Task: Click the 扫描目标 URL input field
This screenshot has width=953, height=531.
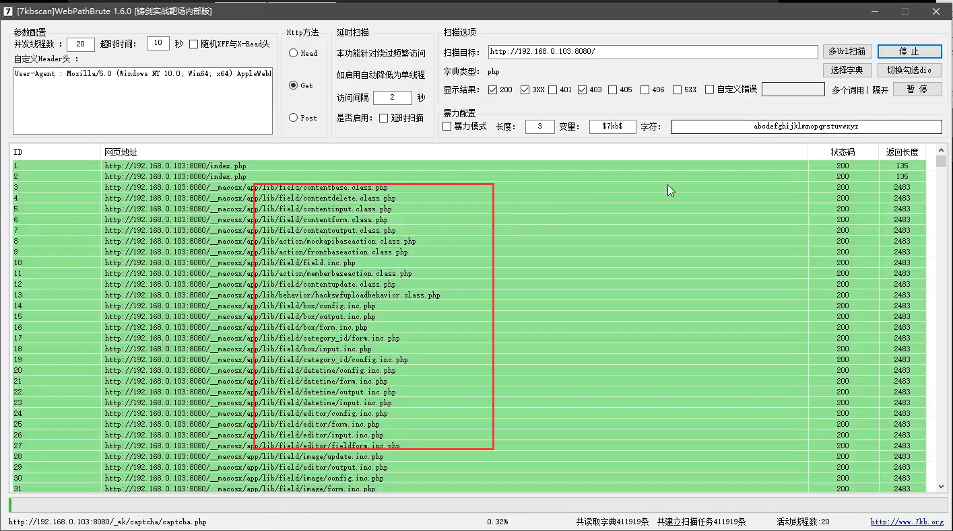Action: click(652, 52)
